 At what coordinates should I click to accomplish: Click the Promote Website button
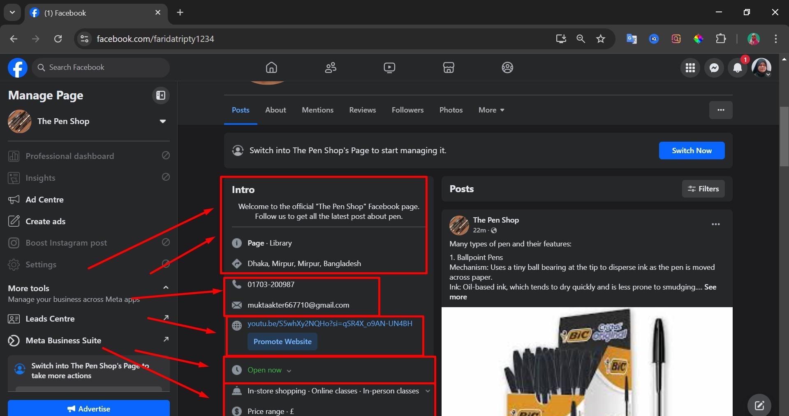pyautogui.click(x=282, y=342)
